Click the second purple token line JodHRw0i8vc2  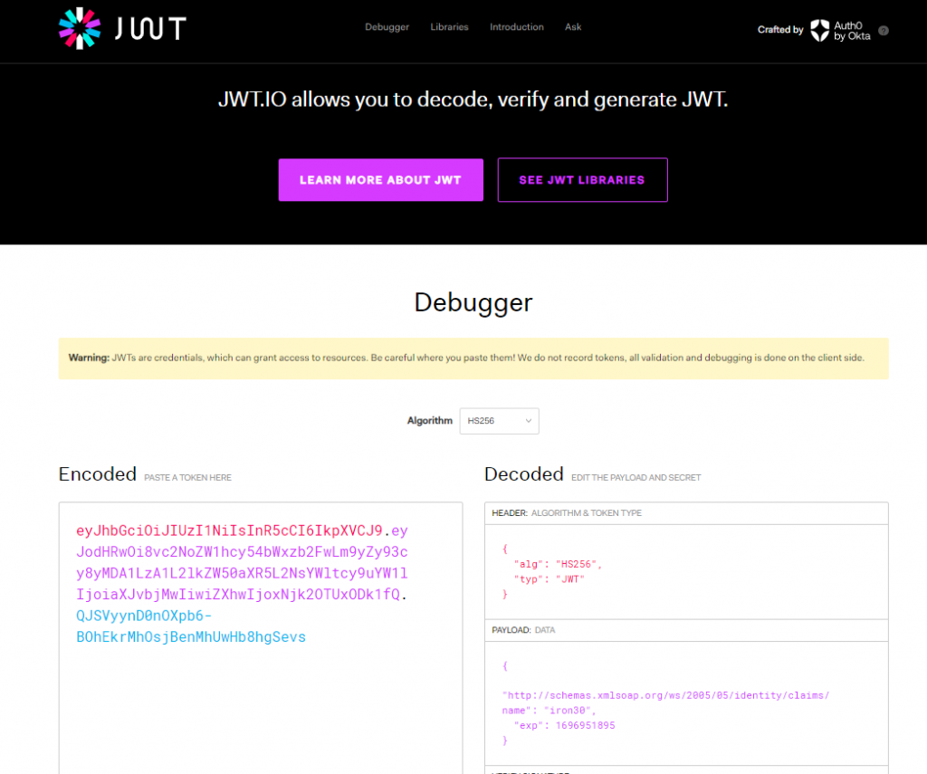click(242, 552)
